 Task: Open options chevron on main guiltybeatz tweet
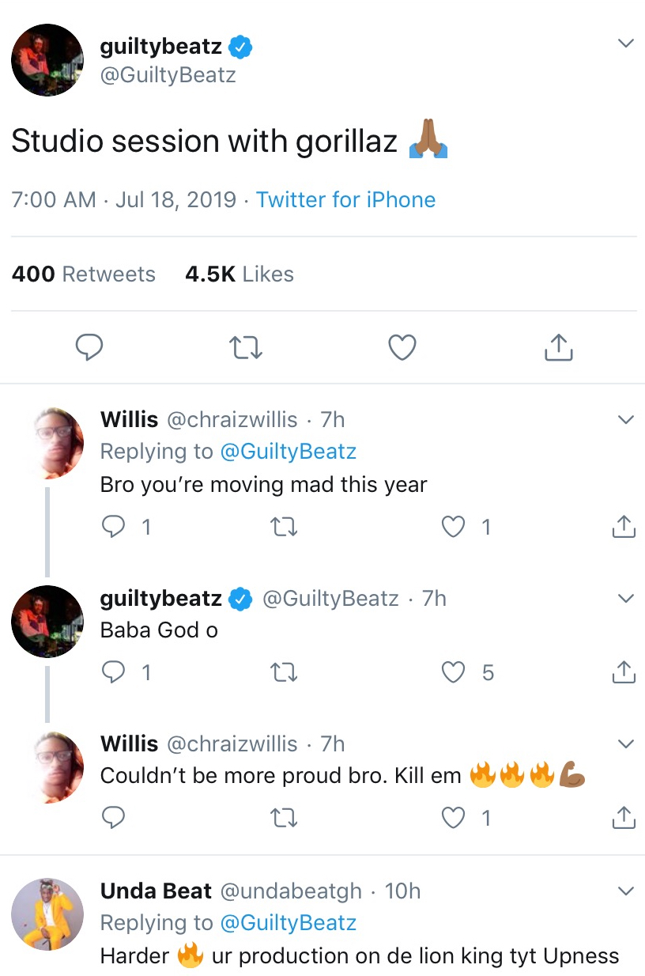pos(625,44)
